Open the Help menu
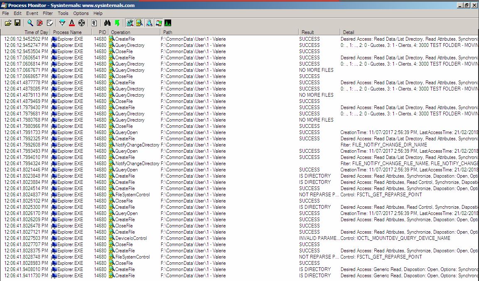Viewport: 479px width, 281px height. (x=98, y=13)
